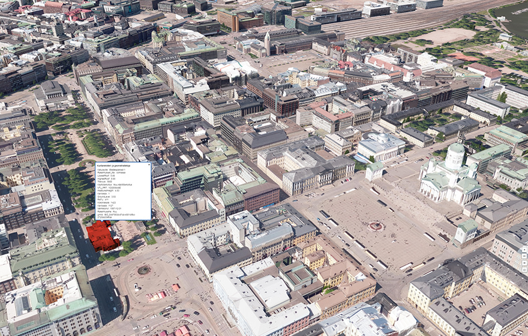Click the 'Tilavuus' value row

tap(105, 182)
